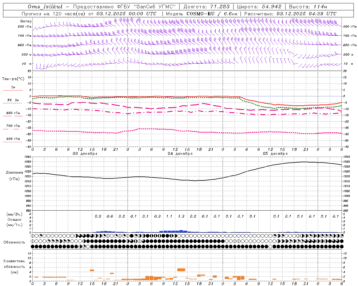
Task: Click the 'Высота: 114м' header value
Action: [x=308, y=7]
